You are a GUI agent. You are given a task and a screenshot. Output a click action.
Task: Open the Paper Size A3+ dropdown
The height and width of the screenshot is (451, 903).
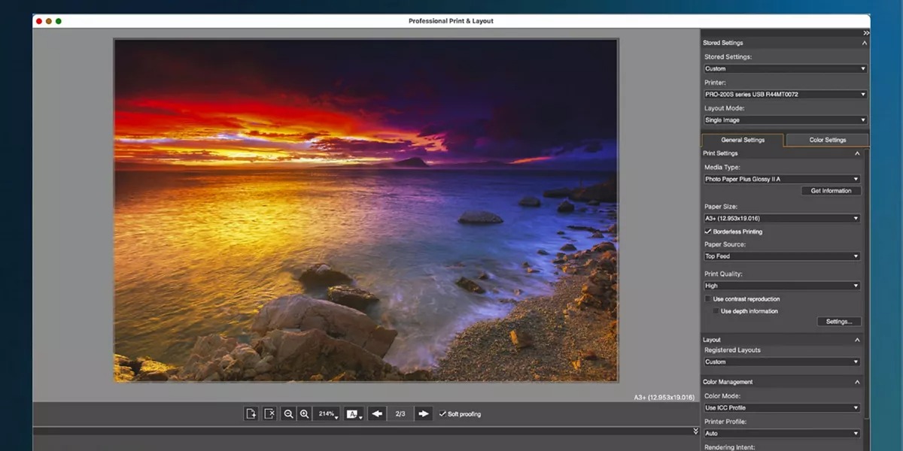pyautogui.click(x=782, y=218)
